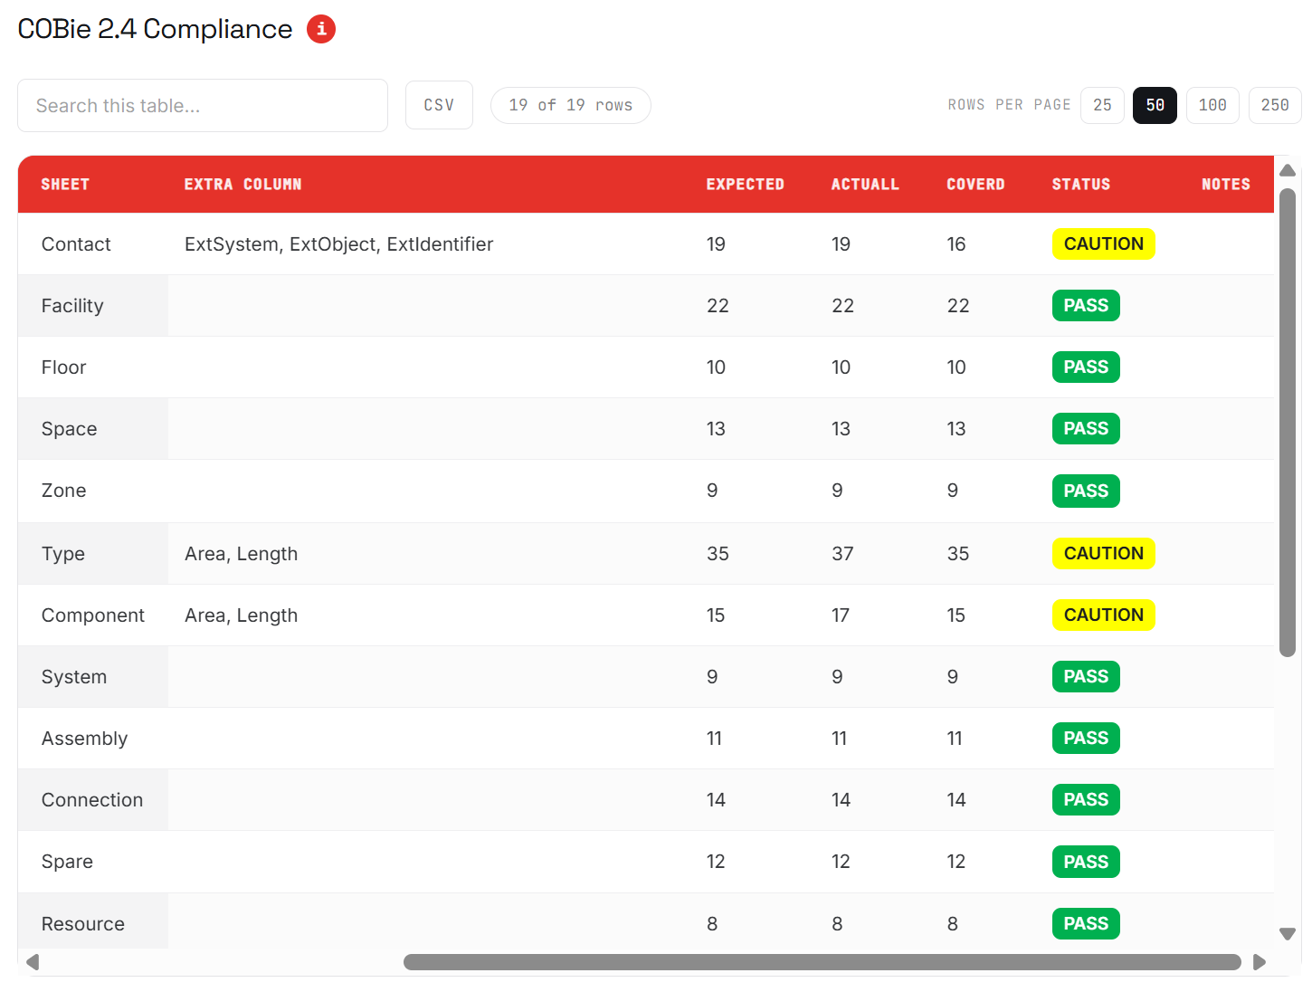
Task: Sort by the NOTES column header
Action: [x=1225, y=185]
